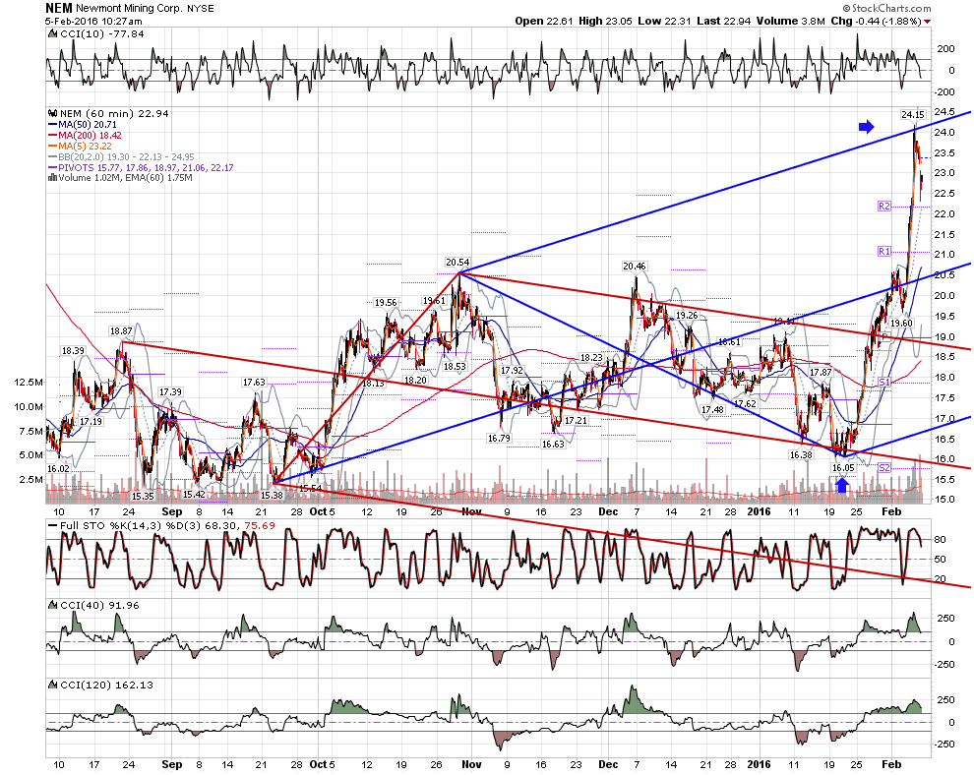The image size is (974, 775).
Task: Click the 20.54 high price label
Action: (457, 262)
